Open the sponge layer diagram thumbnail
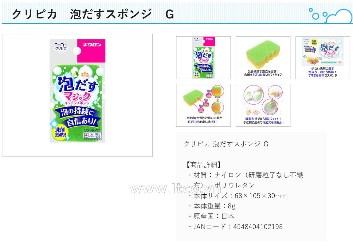Image resolution: width=353 pixels, height=246 pixels. point(203,105)
